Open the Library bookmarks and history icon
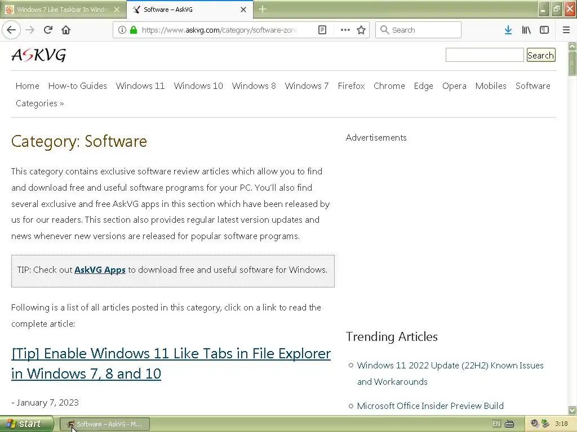The height and width of the screenshot is (432, 577). (526, 30)
